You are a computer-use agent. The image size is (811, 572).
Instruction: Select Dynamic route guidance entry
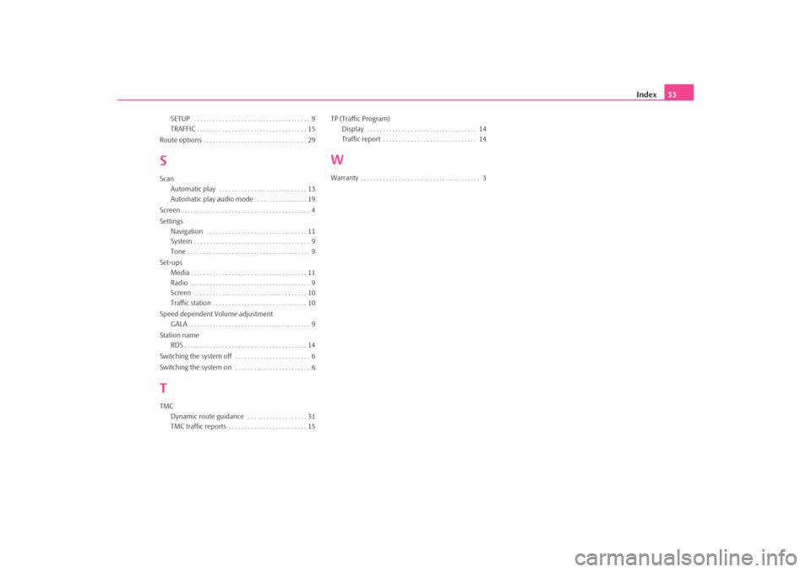click(x=207, y=417)
